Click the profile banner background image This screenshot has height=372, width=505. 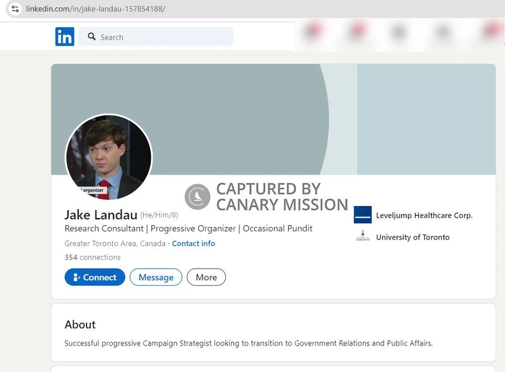tap(273, 119)
